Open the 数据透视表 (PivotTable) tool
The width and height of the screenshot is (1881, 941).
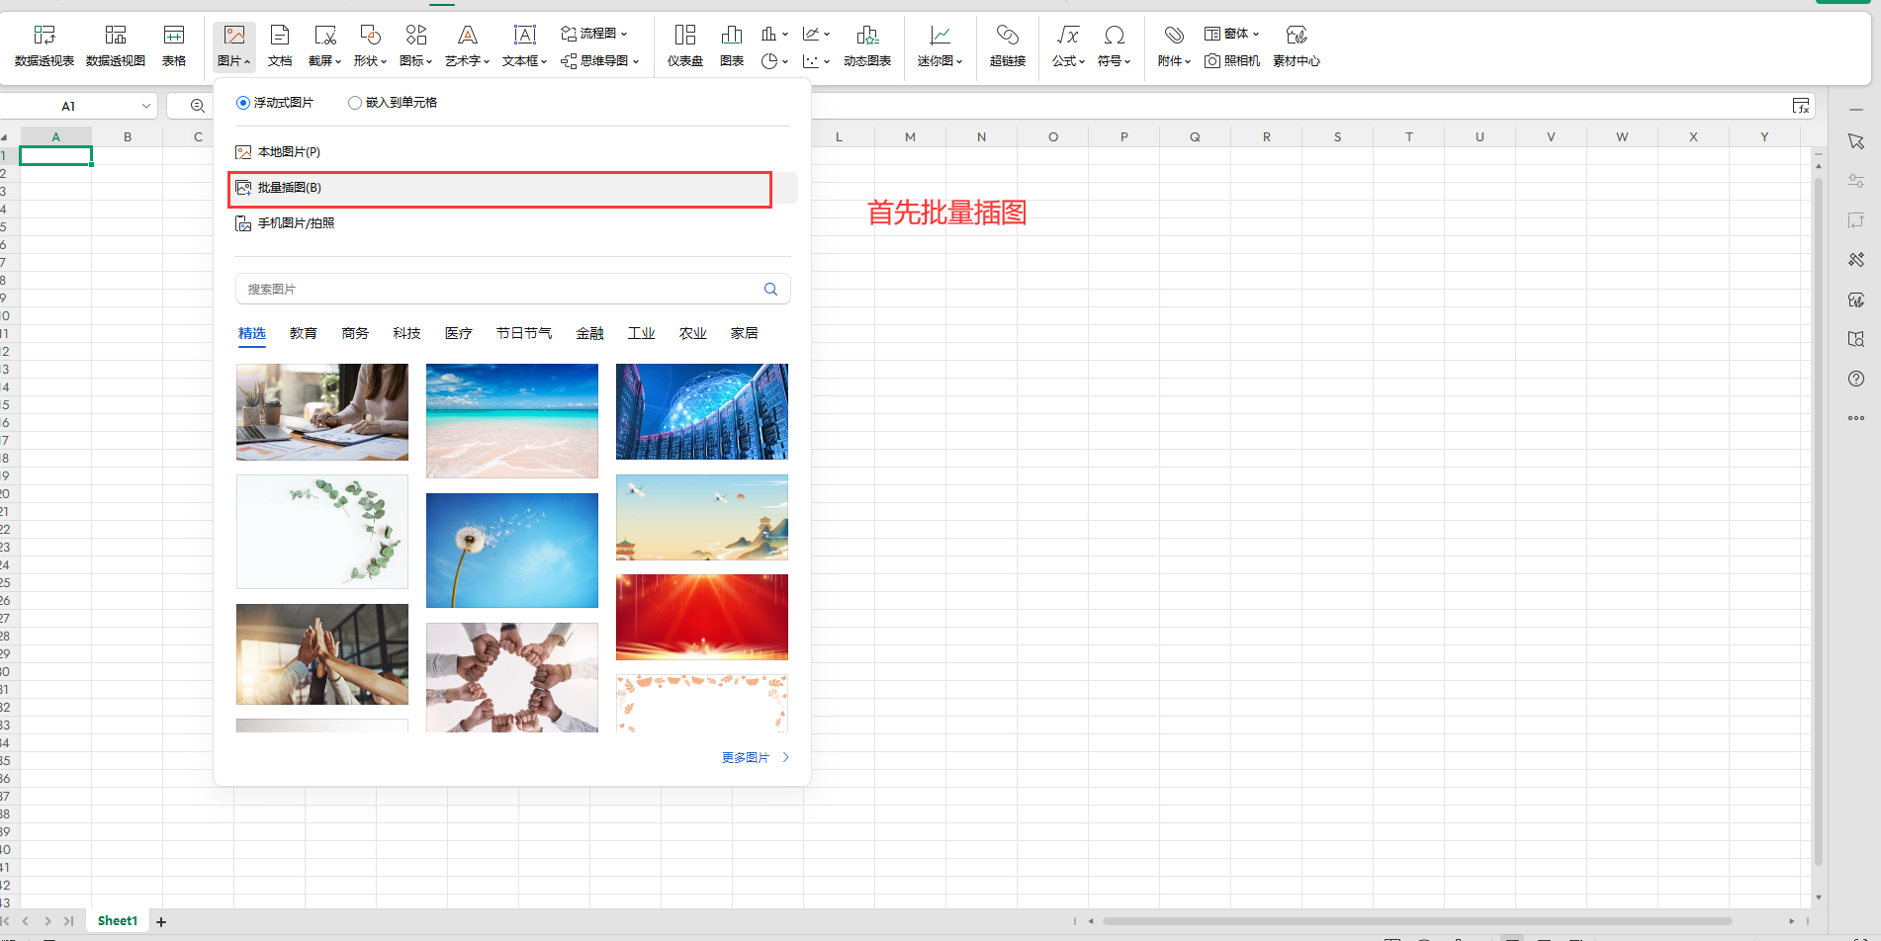pyautogui.click(x=45, y=45)
